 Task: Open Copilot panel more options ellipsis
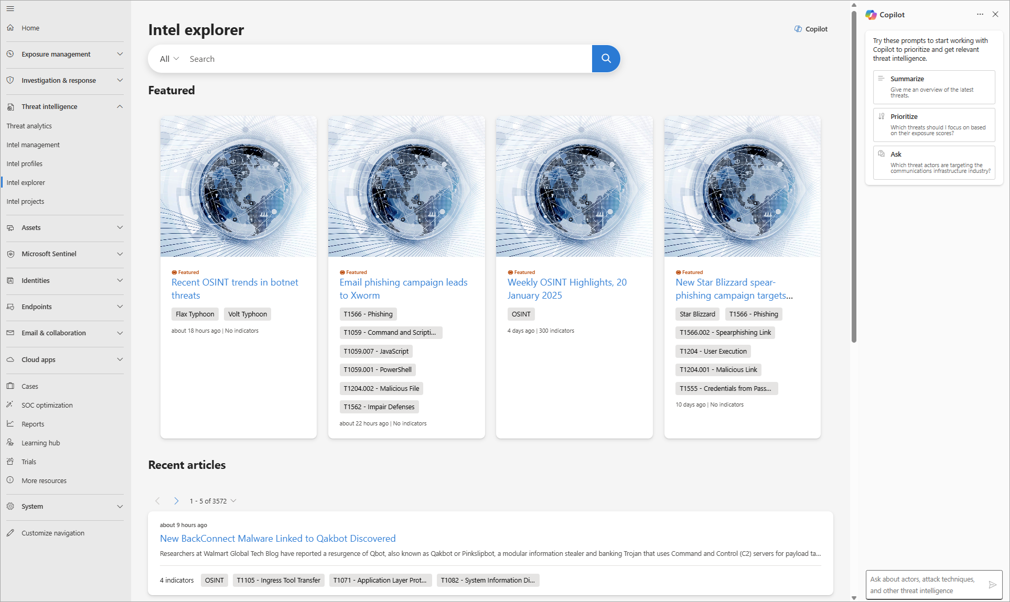click(x=980, y=15)
